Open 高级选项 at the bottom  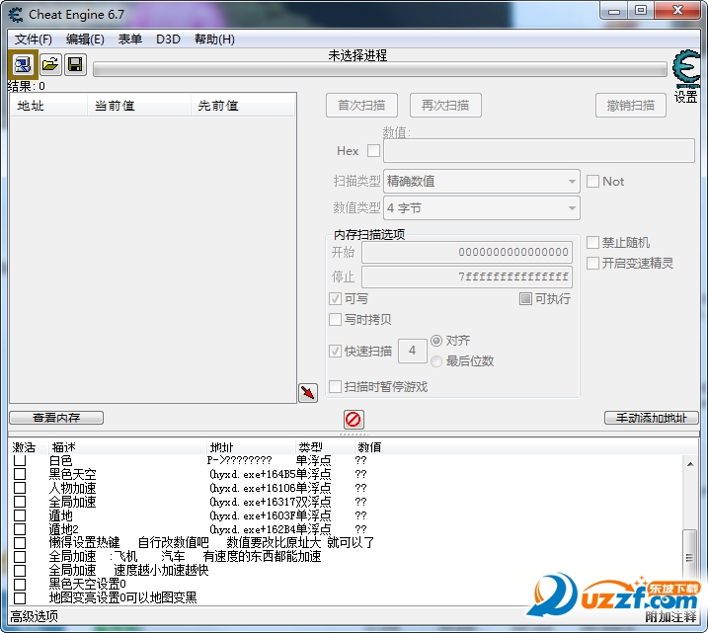click(35, 616)
